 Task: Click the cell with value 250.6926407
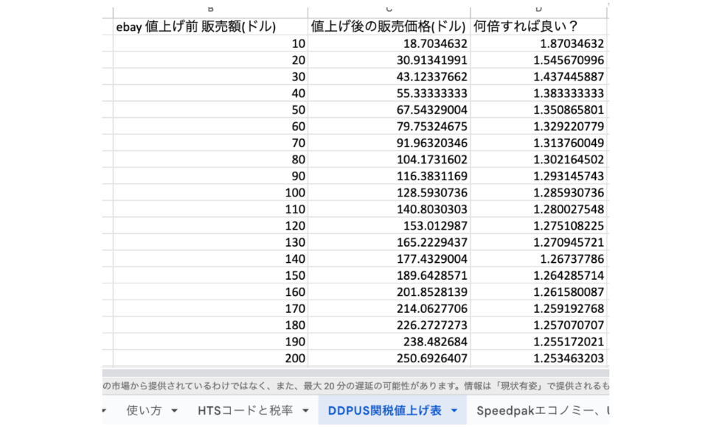[x=389, y=359]
